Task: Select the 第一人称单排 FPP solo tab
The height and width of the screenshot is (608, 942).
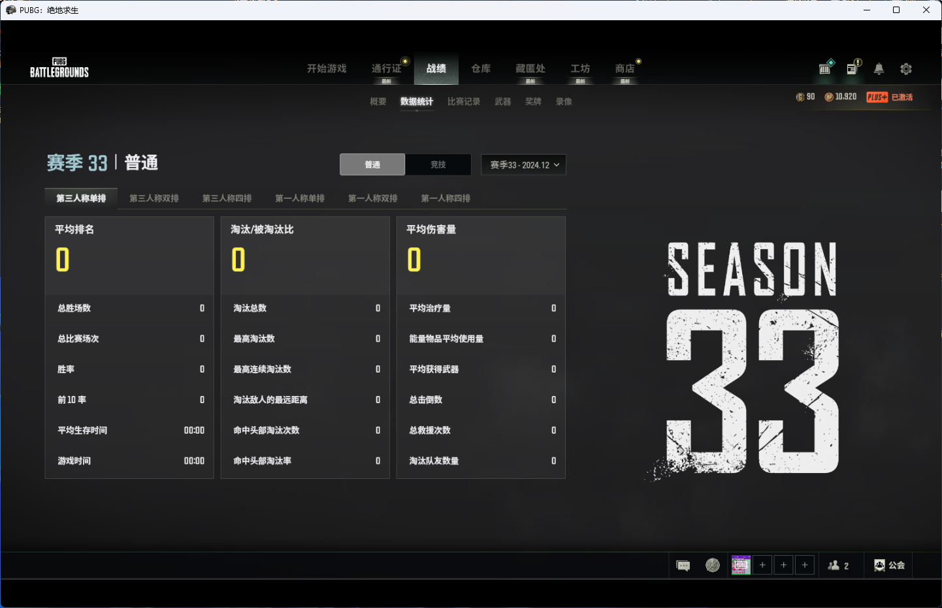Action: click(300, 198)
